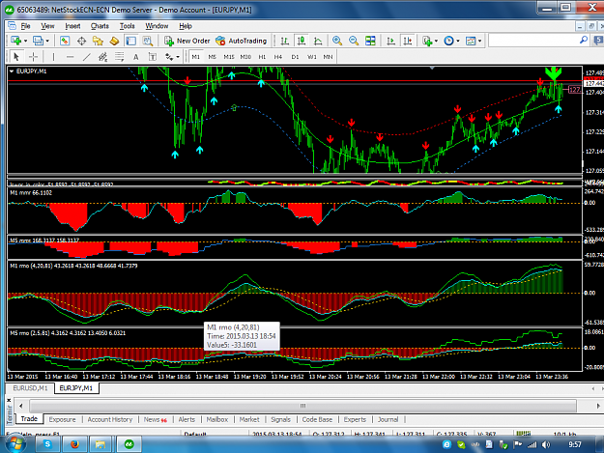Viewport: 604px width, 453px height.
Task: Click the EURJPY,M1 chart title expander arrow
Action: 12,71
